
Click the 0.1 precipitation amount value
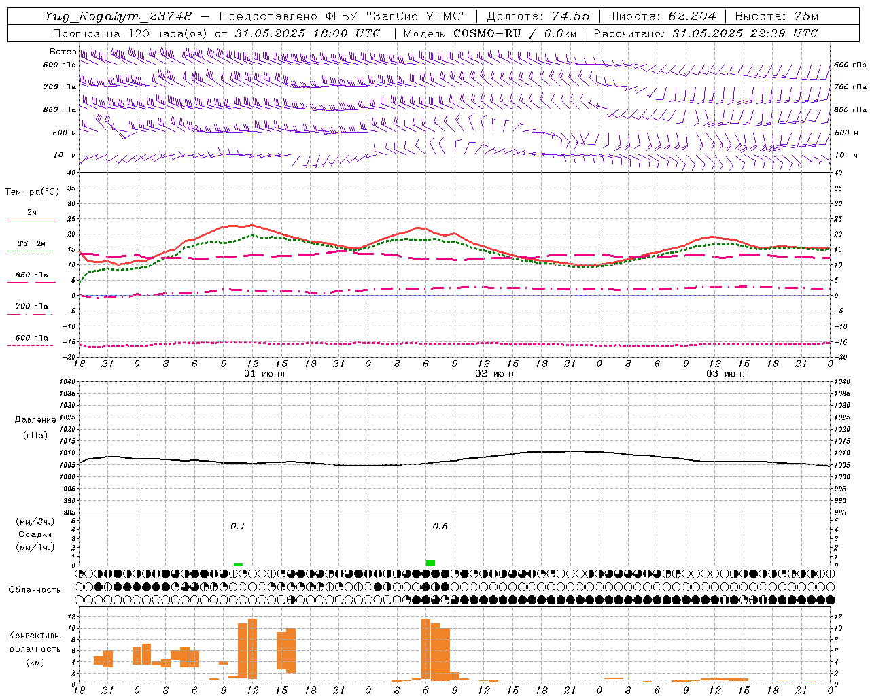237,526
